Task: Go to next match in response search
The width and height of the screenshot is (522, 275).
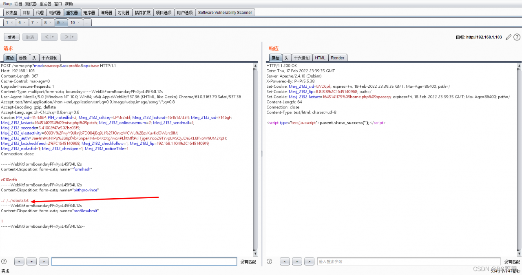Action: click(309, 261)
